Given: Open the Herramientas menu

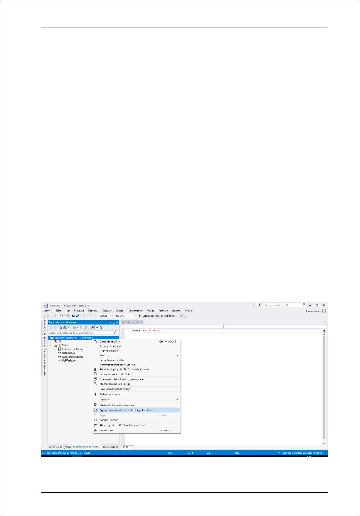Looking at the screenshot, I should pos(135,311).
